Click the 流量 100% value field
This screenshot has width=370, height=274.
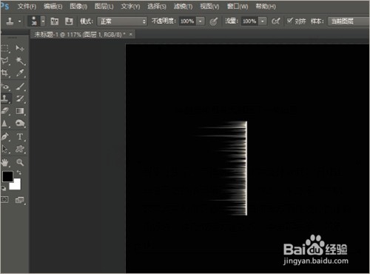tap(250, 21)
